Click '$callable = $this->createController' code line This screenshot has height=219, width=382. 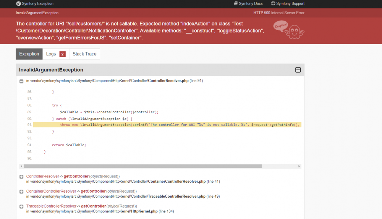(109, 112)
